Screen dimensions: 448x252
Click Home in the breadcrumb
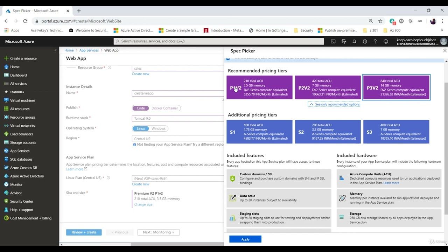69,50
